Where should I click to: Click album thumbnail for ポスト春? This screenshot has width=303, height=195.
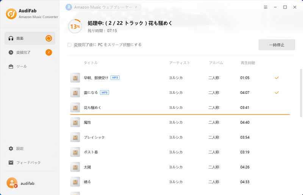[75, 152]
